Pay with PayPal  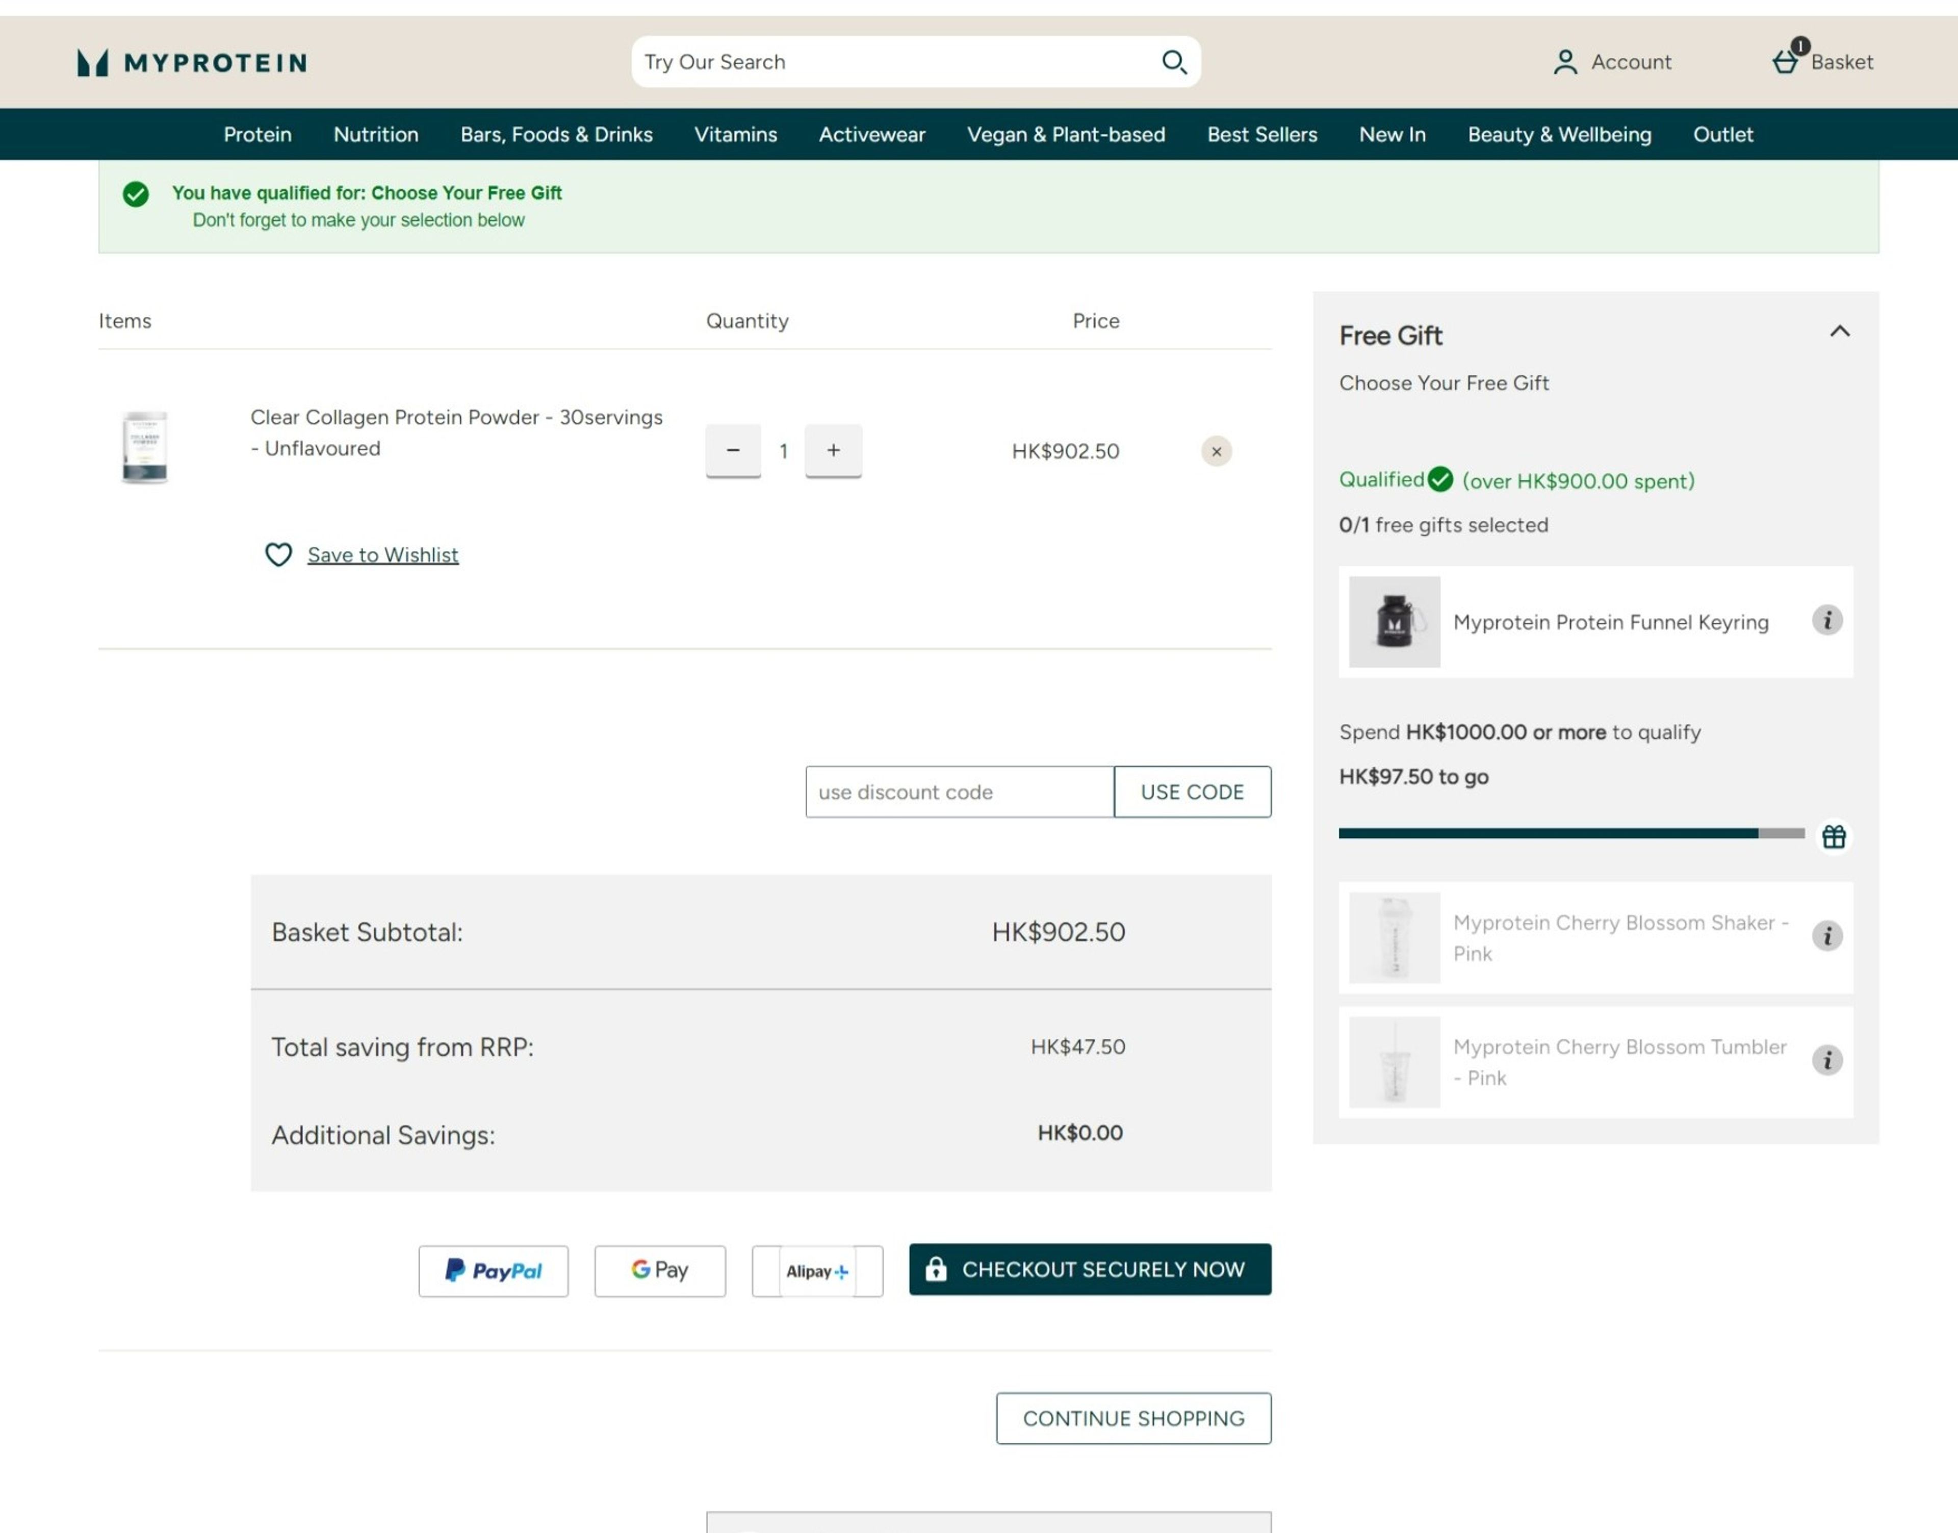coord(494,1271)
